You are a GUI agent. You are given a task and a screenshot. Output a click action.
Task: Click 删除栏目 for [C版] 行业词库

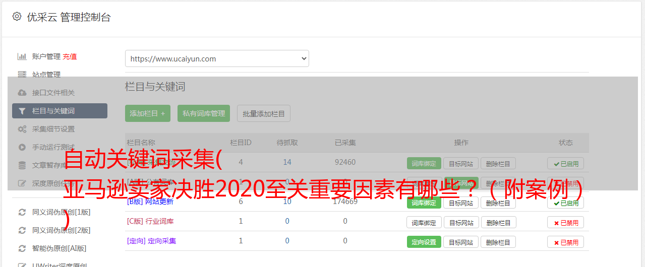[x=498, y=222]
